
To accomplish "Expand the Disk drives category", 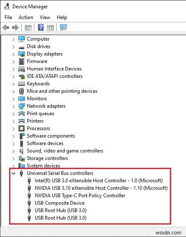I will [14, 47].
